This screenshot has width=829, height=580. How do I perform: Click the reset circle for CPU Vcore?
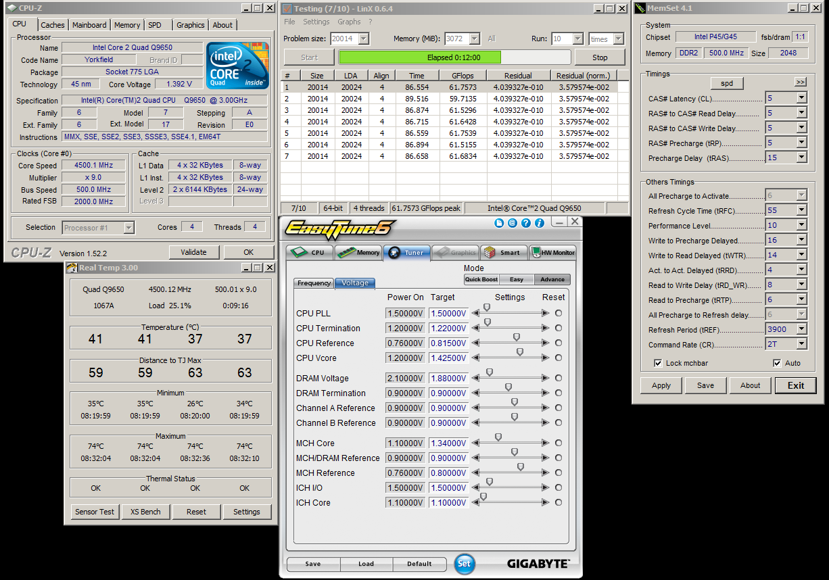(x=559, y=358)
